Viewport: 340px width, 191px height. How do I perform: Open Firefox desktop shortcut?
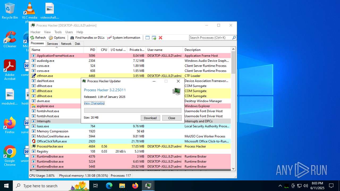coord(10,125)
